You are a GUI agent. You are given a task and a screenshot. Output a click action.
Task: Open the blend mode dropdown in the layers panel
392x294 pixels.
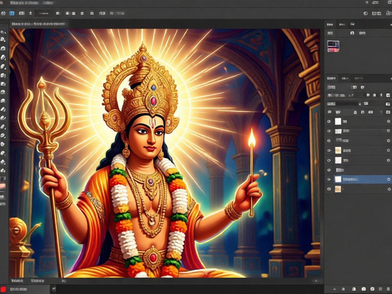[345, 95]
